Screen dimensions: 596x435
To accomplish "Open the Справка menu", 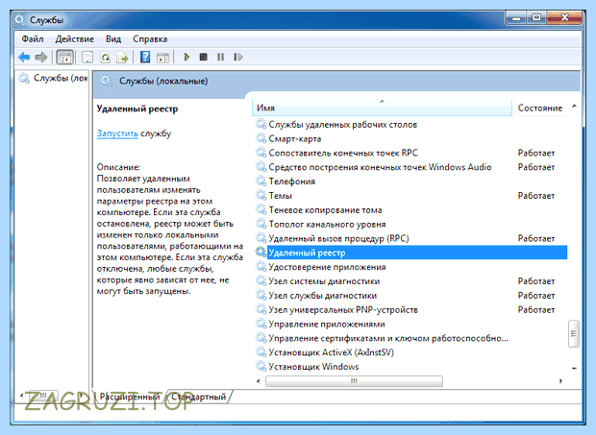I will point(150,39).
